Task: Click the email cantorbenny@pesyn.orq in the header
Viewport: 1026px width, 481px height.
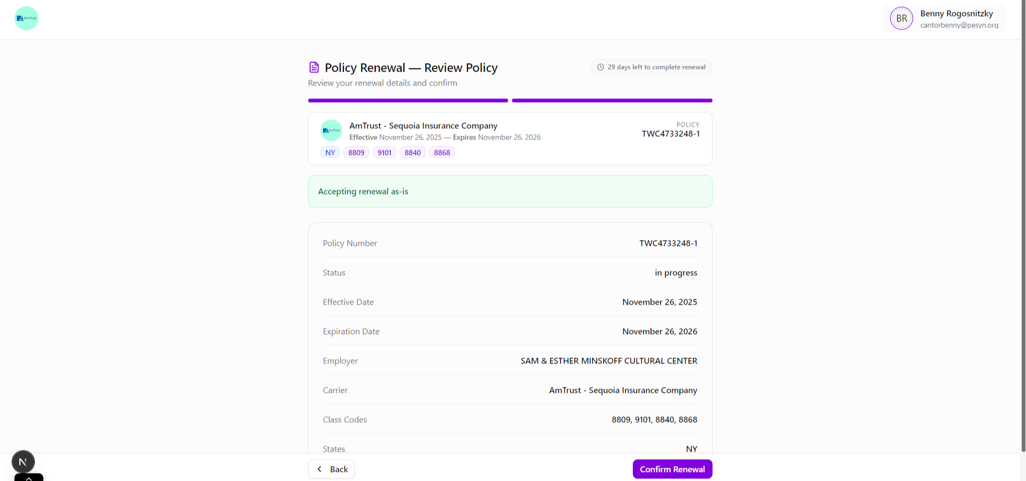Action: pyautogui.click(x=959, y=25)
